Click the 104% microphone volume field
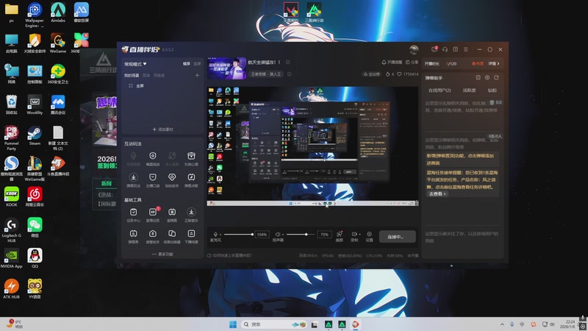The height and width of the screenshot is (331, 588). coord(262,235)
